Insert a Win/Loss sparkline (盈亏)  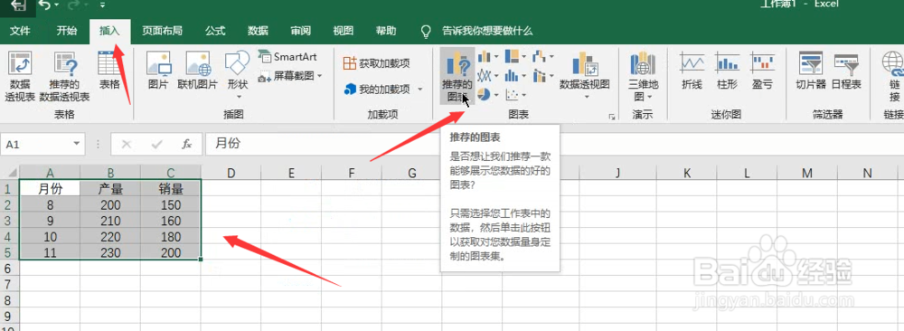[762, 71]
